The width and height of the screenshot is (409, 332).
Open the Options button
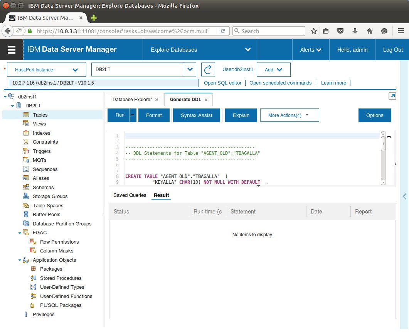coord(375,115)
